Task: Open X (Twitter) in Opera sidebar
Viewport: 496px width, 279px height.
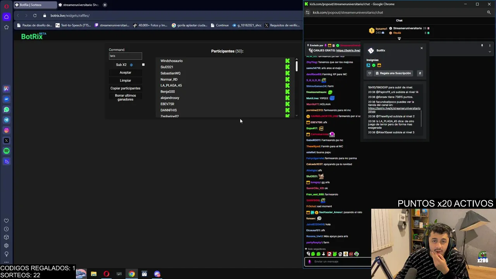Action: pos(6,141)
